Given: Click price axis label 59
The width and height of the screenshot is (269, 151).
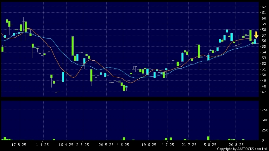Looking at the screenshot, I should pyautogui.click(x=264, y=24).
